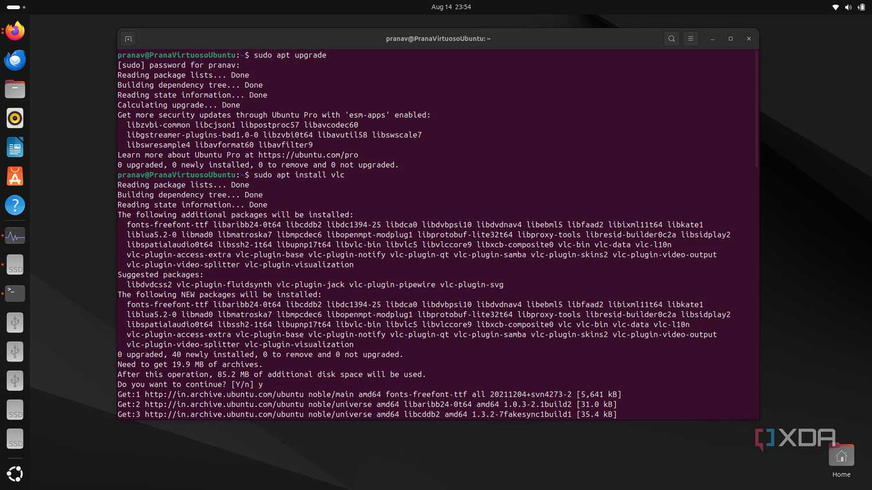Click the terminal search magnifier button
This screenshot has width=872, height=490.
coord(671,39)
